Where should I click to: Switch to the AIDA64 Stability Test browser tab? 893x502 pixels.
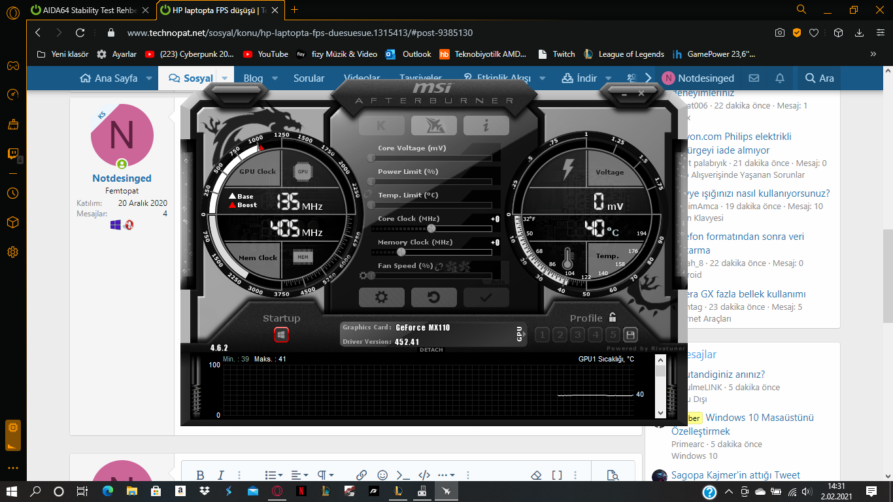pos(92,10)
